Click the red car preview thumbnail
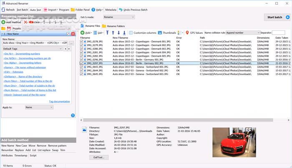Image resolution: width=292 pixels, height=168 pixels. click(x=234, y=142)
